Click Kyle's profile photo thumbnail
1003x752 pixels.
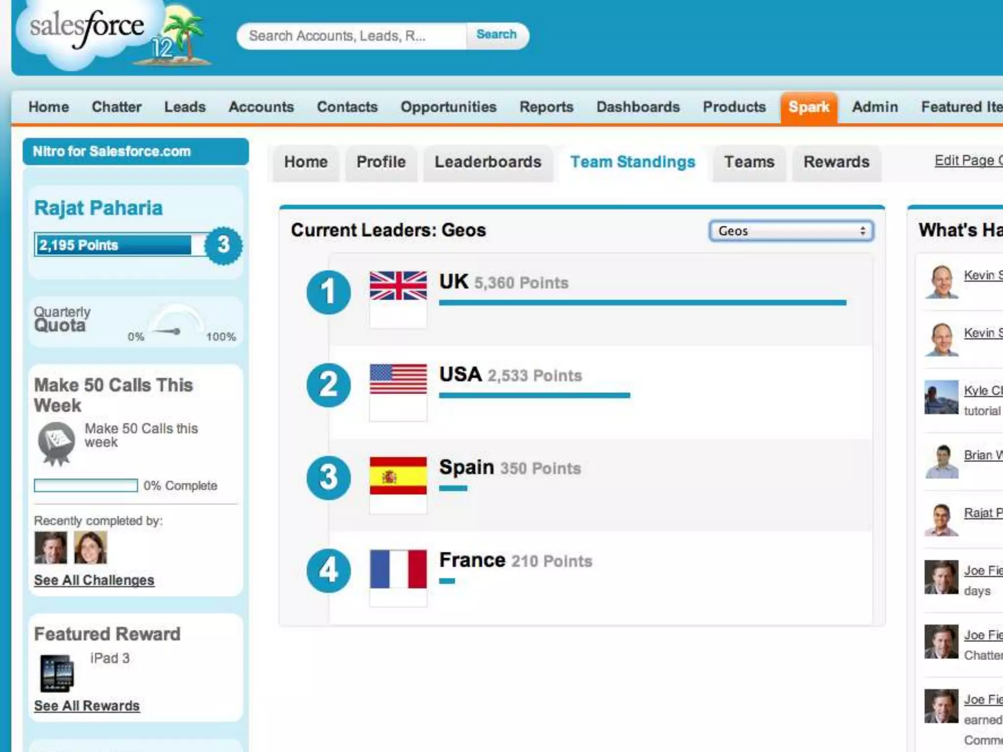point(941,398)
